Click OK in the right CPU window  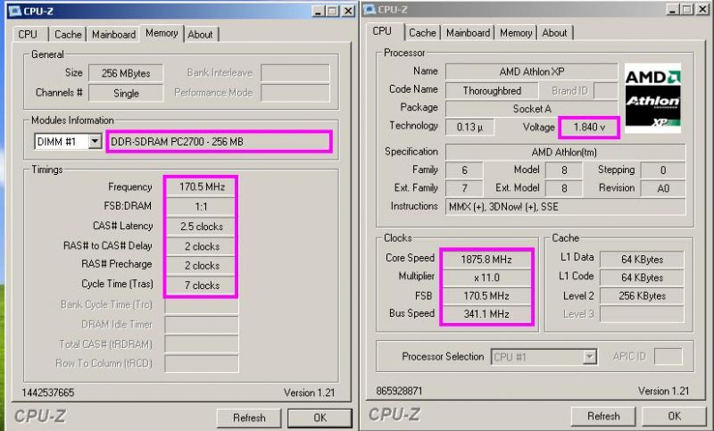(675, 416)
